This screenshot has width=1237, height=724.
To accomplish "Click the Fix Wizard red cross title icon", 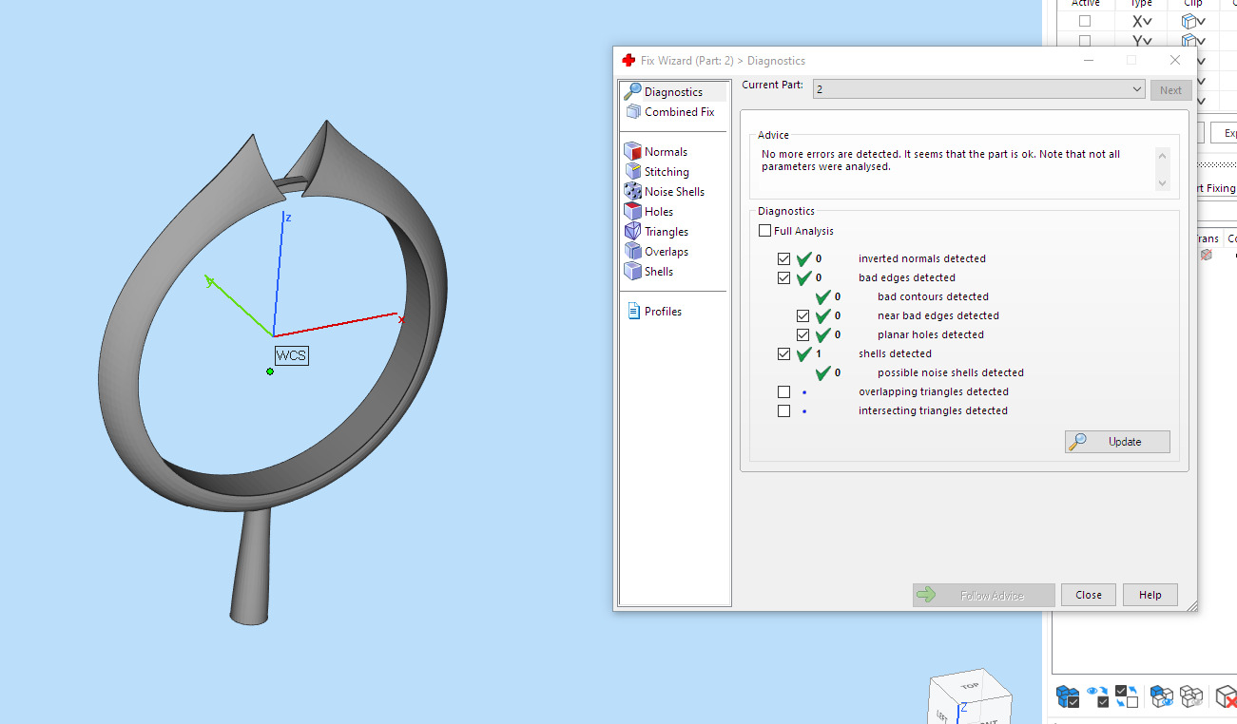I will pyautogui.click(x=628, y=60).
